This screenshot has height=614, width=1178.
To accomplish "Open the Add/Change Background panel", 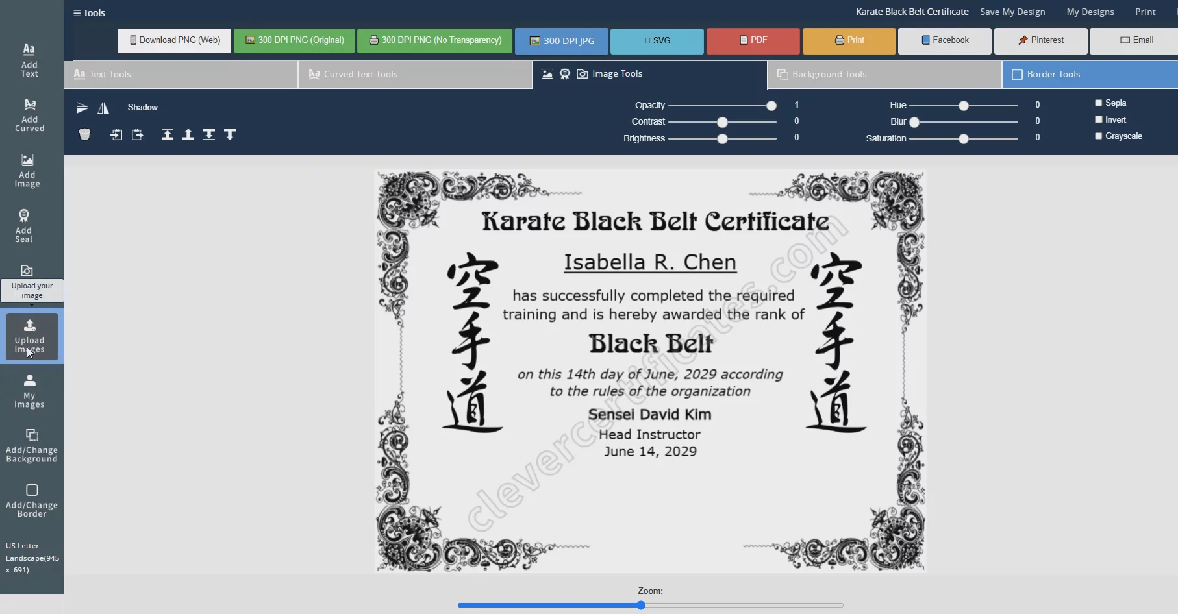I will [x=32, y=445].
